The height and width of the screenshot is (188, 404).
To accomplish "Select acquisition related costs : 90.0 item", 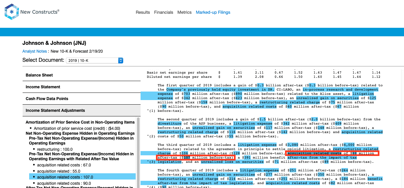I will tap(64, 183).
